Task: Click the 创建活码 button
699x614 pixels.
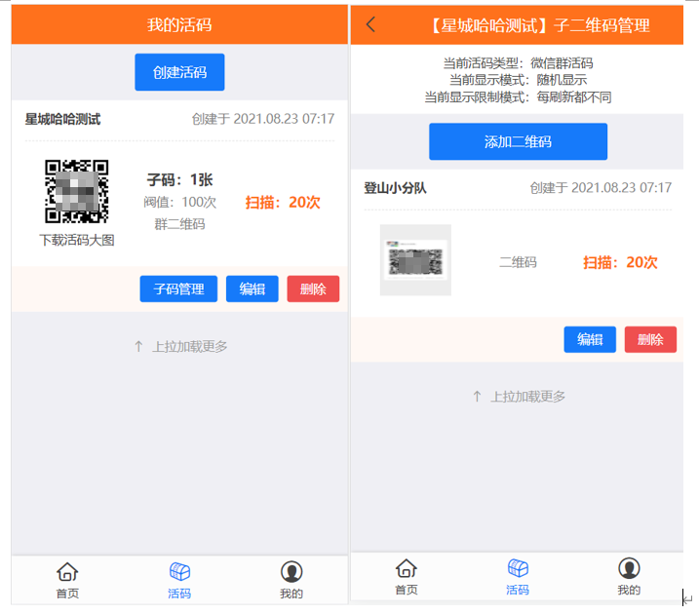Action: [x=179, y=73]
